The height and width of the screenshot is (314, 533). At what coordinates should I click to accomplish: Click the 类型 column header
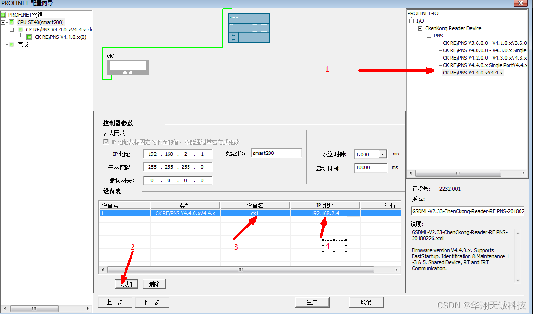click(185, 205)
